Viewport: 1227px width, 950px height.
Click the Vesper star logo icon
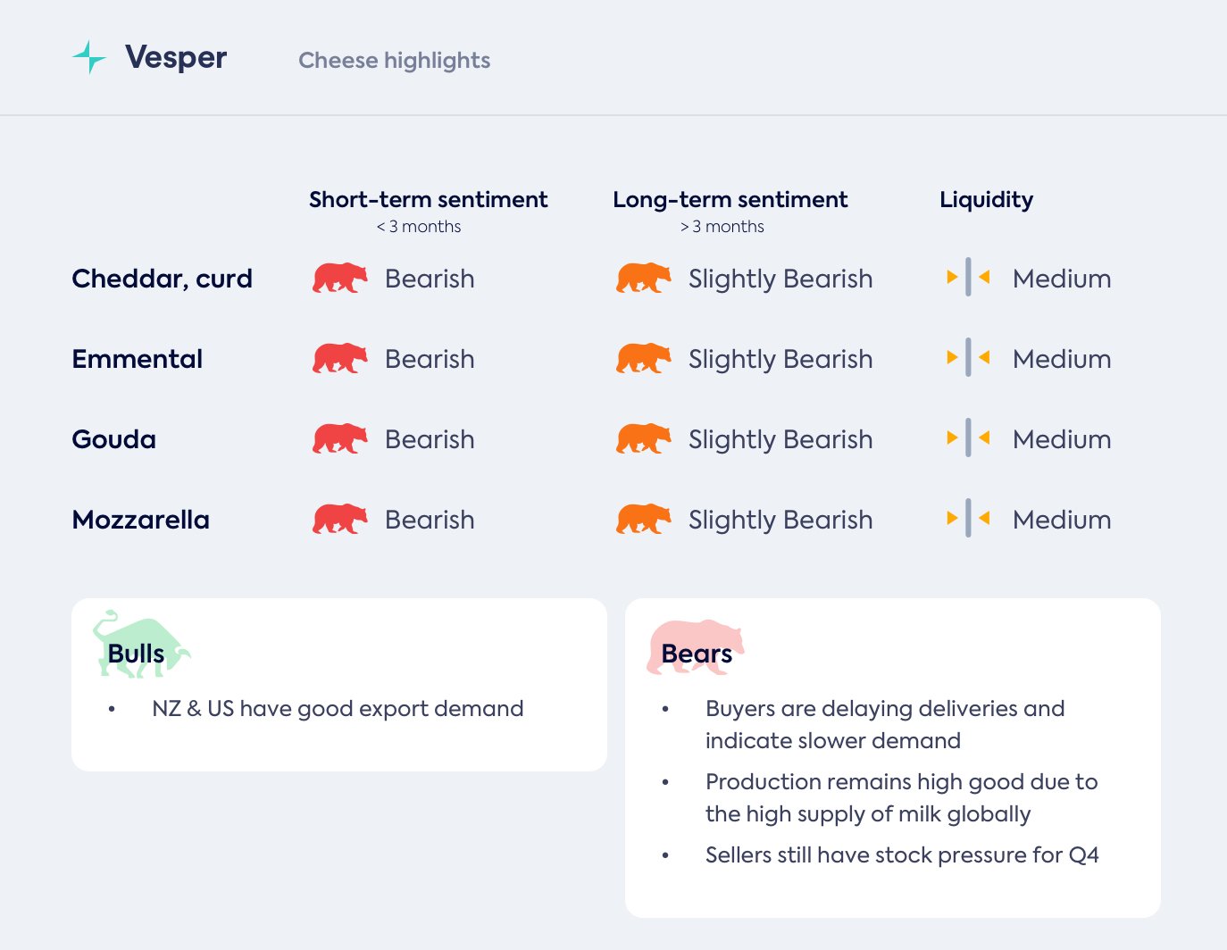click(89, 57)
